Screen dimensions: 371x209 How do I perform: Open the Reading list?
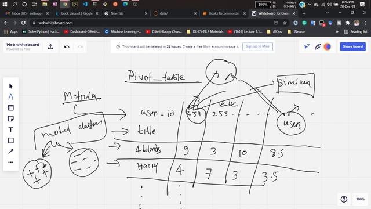(x=355, y=31)
